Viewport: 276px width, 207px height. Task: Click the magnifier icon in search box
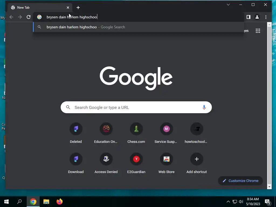click(68, 107)
